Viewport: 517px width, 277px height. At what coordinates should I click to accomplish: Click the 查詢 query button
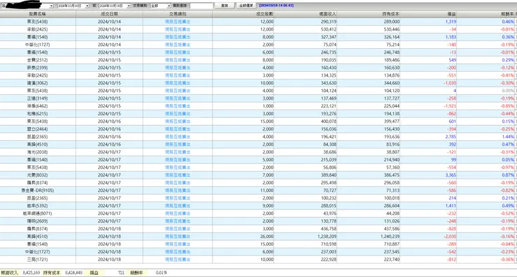tap(224, 6)
